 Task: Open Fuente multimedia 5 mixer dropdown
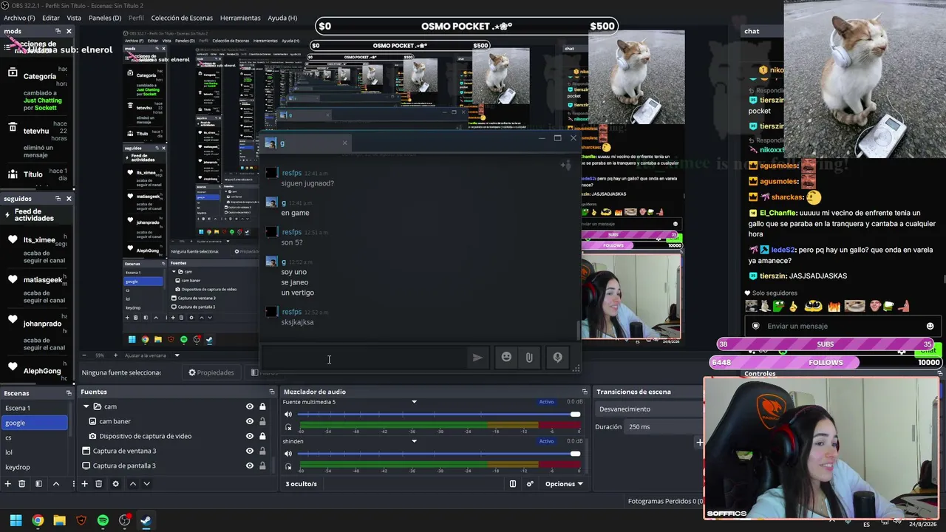(x=414, y=402)
